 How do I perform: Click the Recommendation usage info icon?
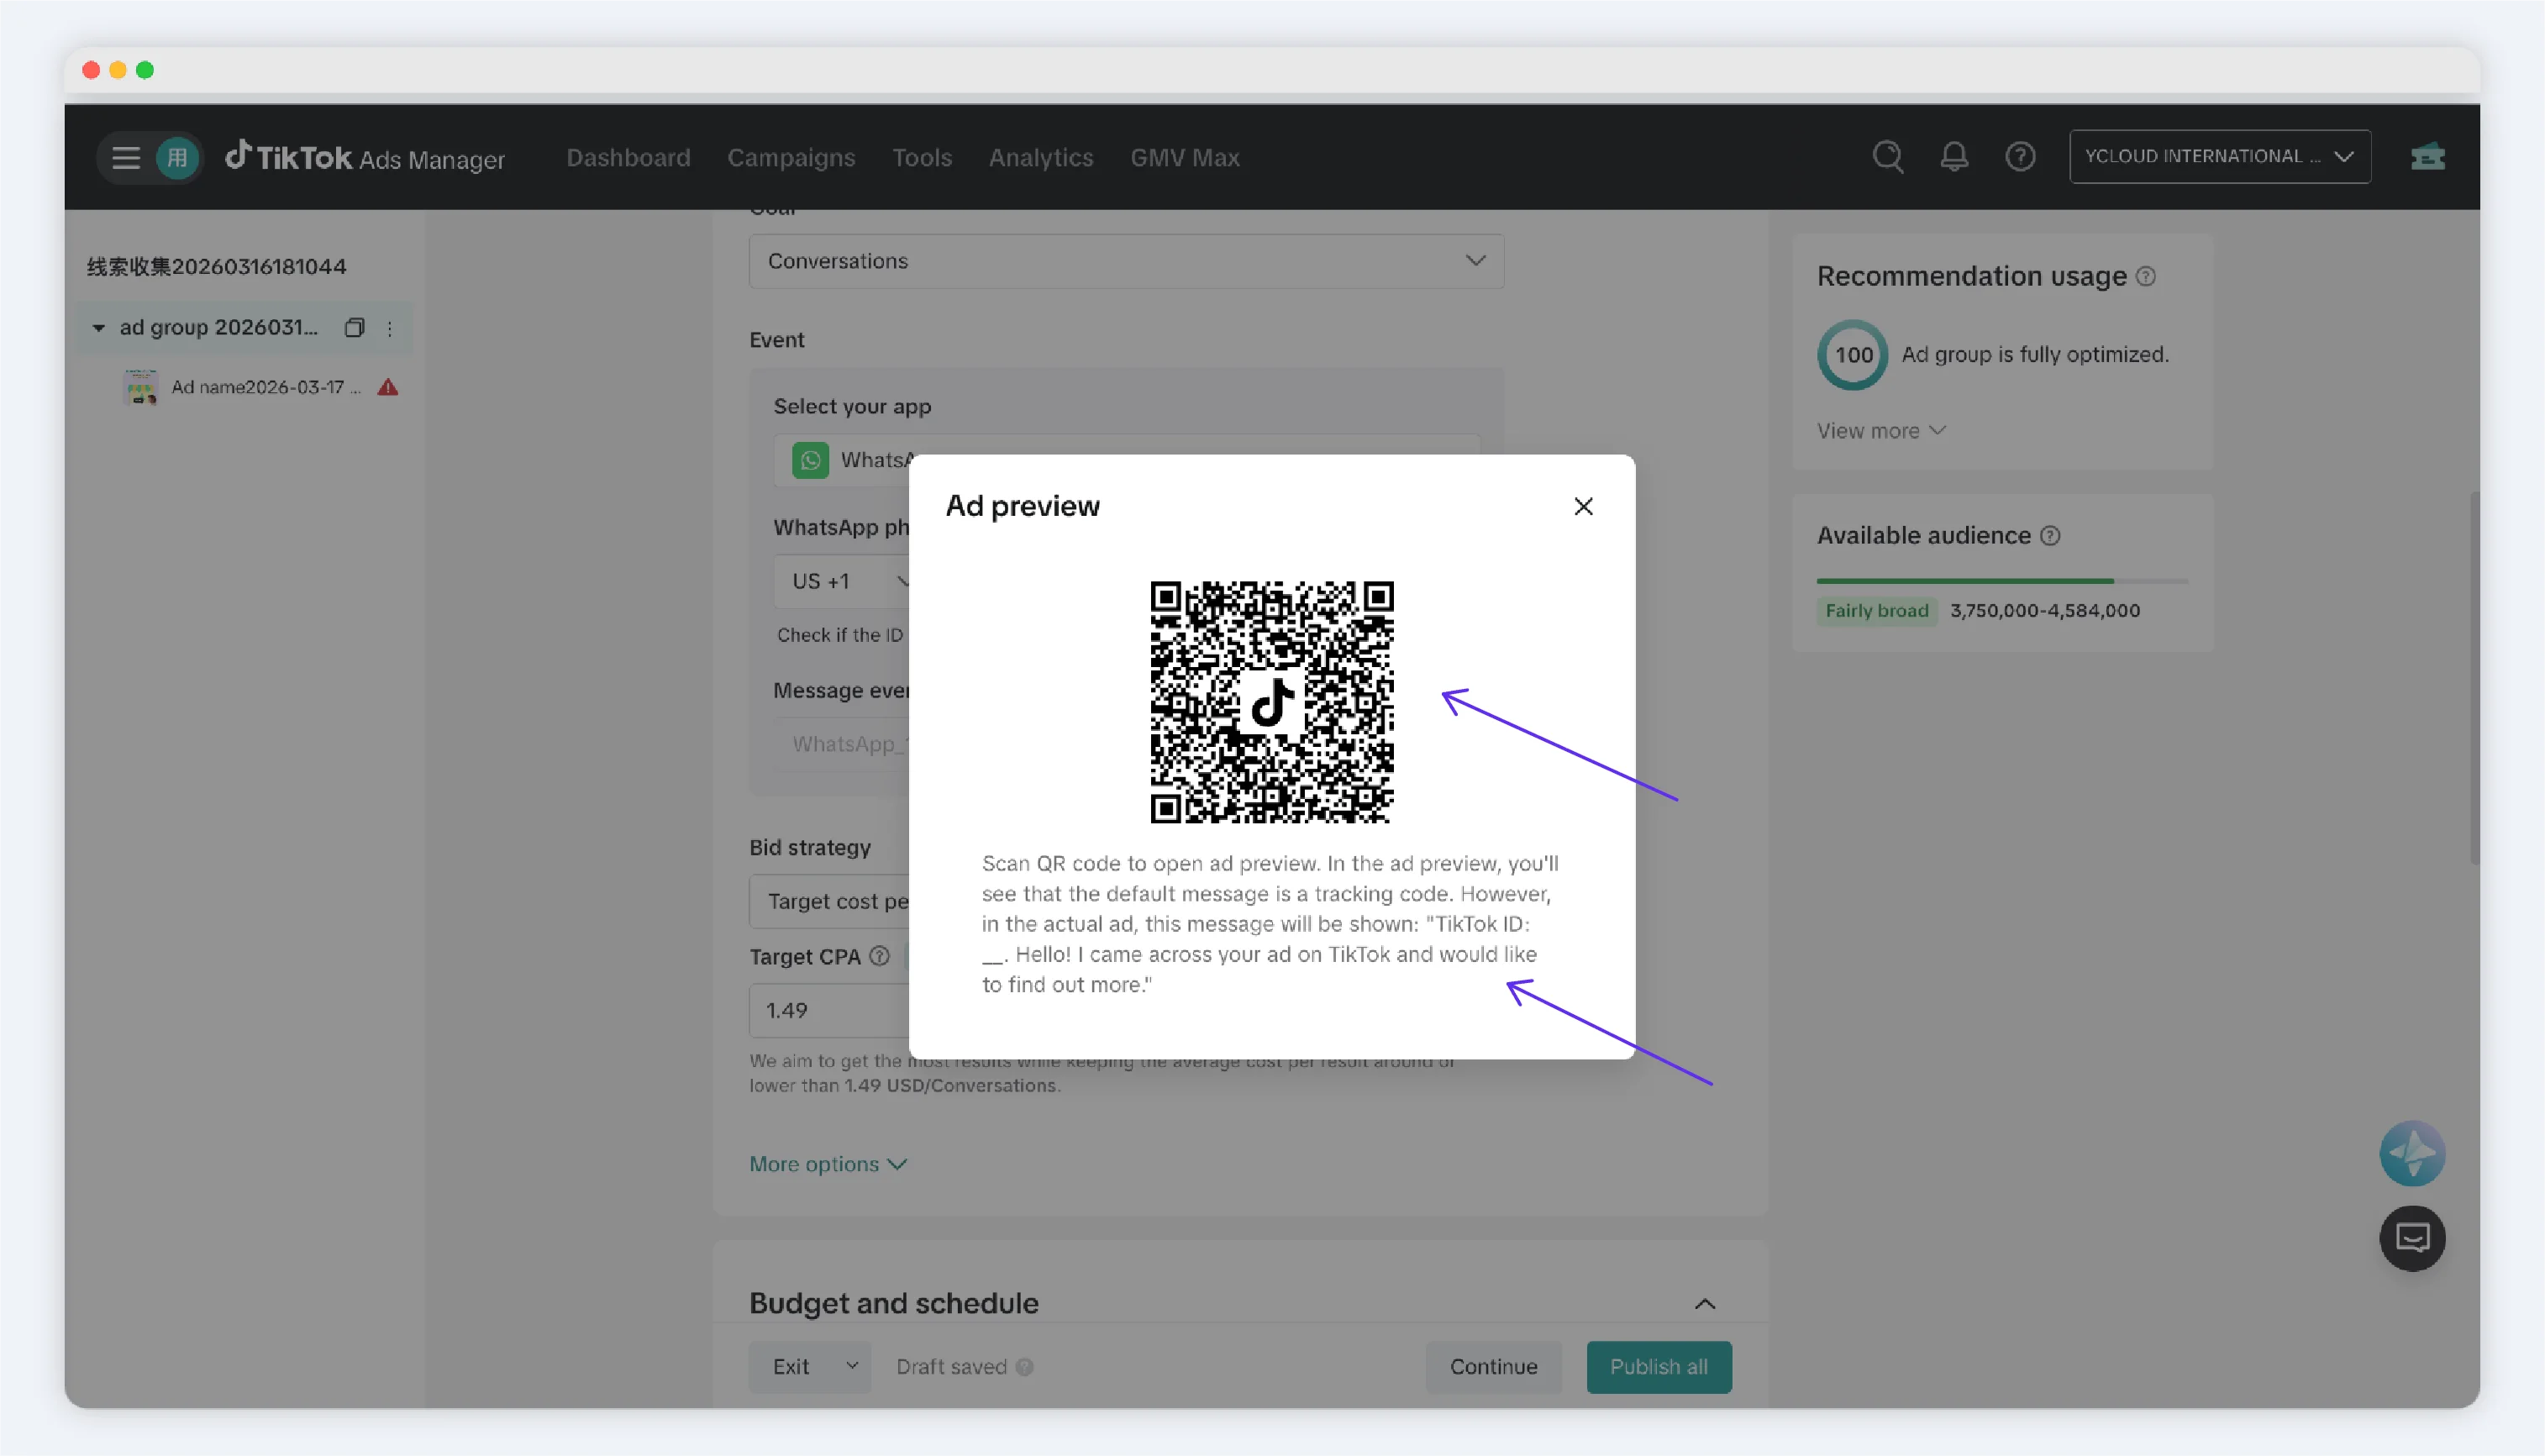tap(2145, 277)
